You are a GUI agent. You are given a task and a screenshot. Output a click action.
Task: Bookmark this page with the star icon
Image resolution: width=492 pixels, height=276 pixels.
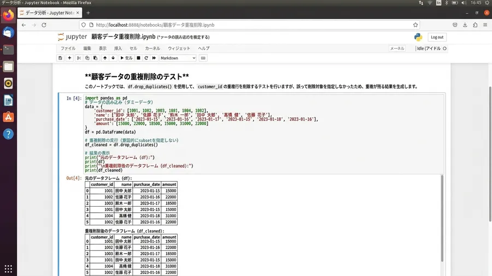[415, 25]
